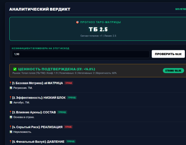This screenshot has height=145, width=186.
Task: Click the pin icon beside Эффективность
Action: tap(10, 98)
